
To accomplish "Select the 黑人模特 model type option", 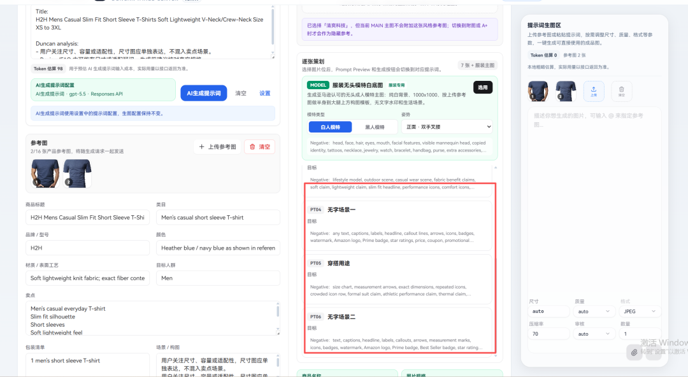I will [x=375, y=127].
